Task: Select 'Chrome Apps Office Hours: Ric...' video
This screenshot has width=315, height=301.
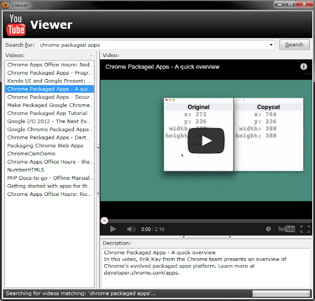Action: (x=49, y=194)
